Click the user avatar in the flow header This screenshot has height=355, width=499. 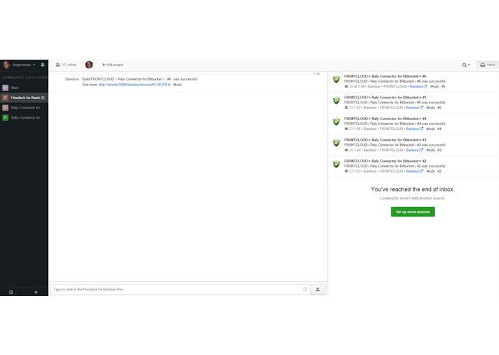[x=89, y=65]
